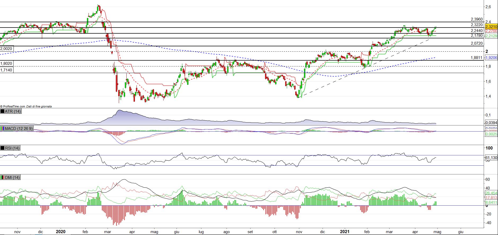Click the yellow 2,3210 current price tag
Image resolution: width=498 pixels, height=235 pixels.
[x=491, y=27]
